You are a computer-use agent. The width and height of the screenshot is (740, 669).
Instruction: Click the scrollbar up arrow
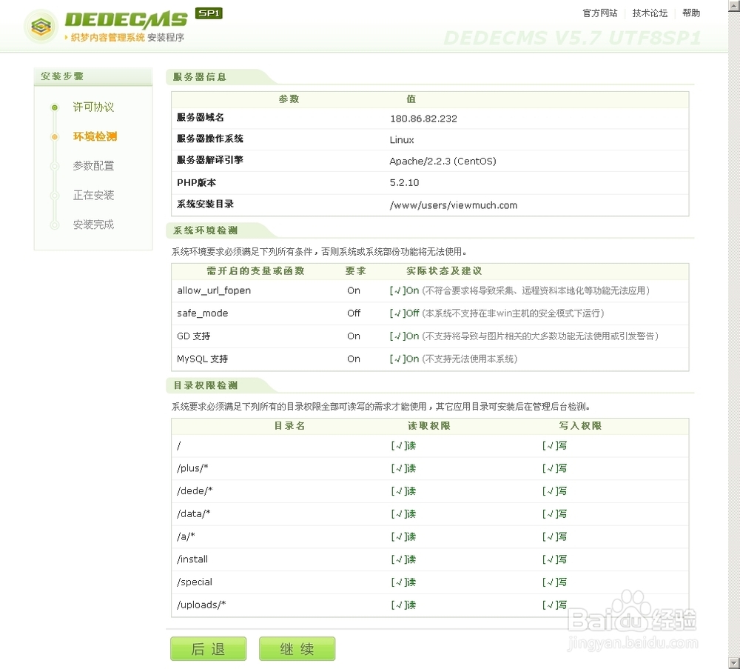tap(734, 4)
